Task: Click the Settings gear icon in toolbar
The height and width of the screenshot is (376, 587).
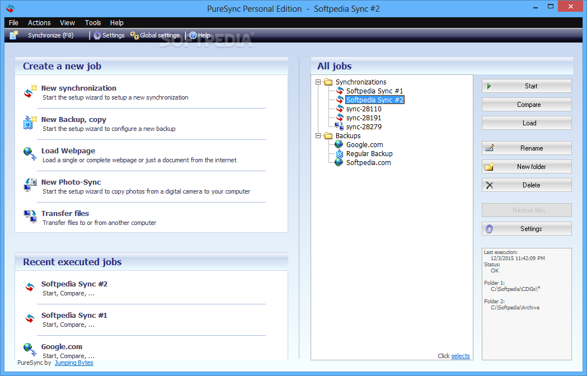Action: (x=97, y=35)
